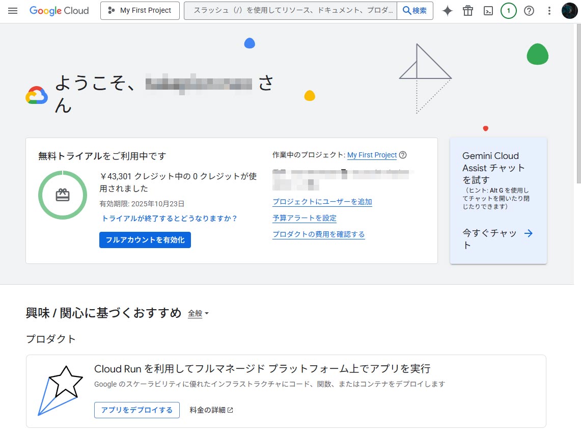Open the three-dot settings menu
Screen dimensions: 581x432
pos(549,11)
